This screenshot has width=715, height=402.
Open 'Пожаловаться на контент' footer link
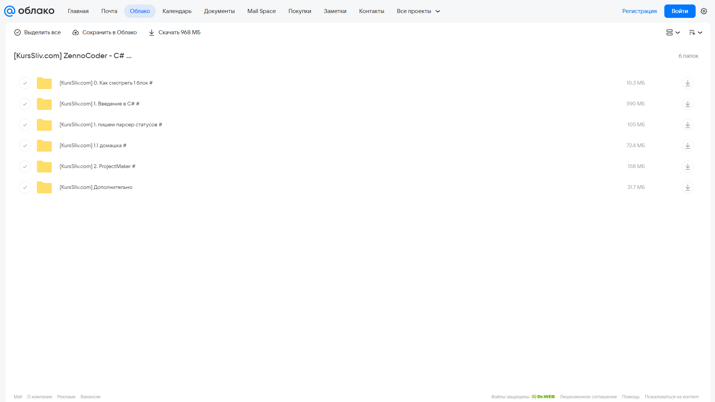click(672, 396)
